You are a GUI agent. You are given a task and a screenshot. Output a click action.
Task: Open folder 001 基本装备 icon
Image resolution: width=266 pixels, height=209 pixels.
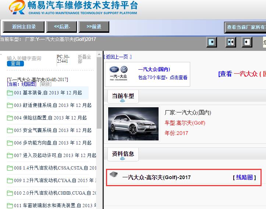10,93
